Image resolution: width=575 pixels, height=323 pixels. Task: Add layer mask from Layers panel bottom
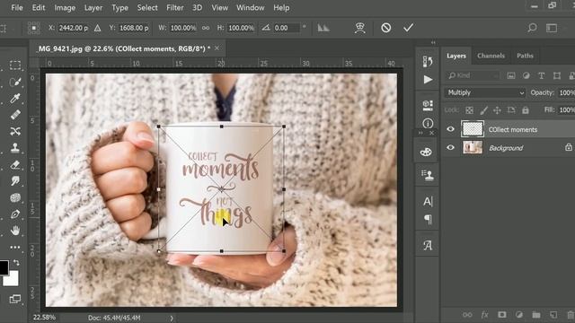tap(501, 315)
